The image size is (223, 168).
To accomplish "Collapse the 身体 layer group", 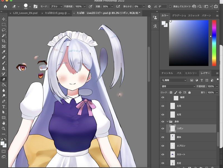I will [167, 121].
